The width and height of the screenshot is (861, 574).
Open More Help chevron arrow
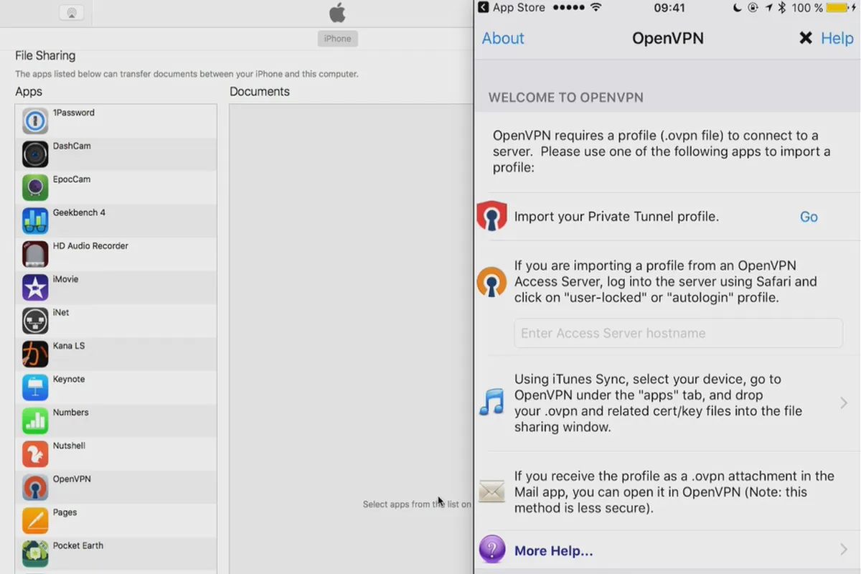[844, 550]
